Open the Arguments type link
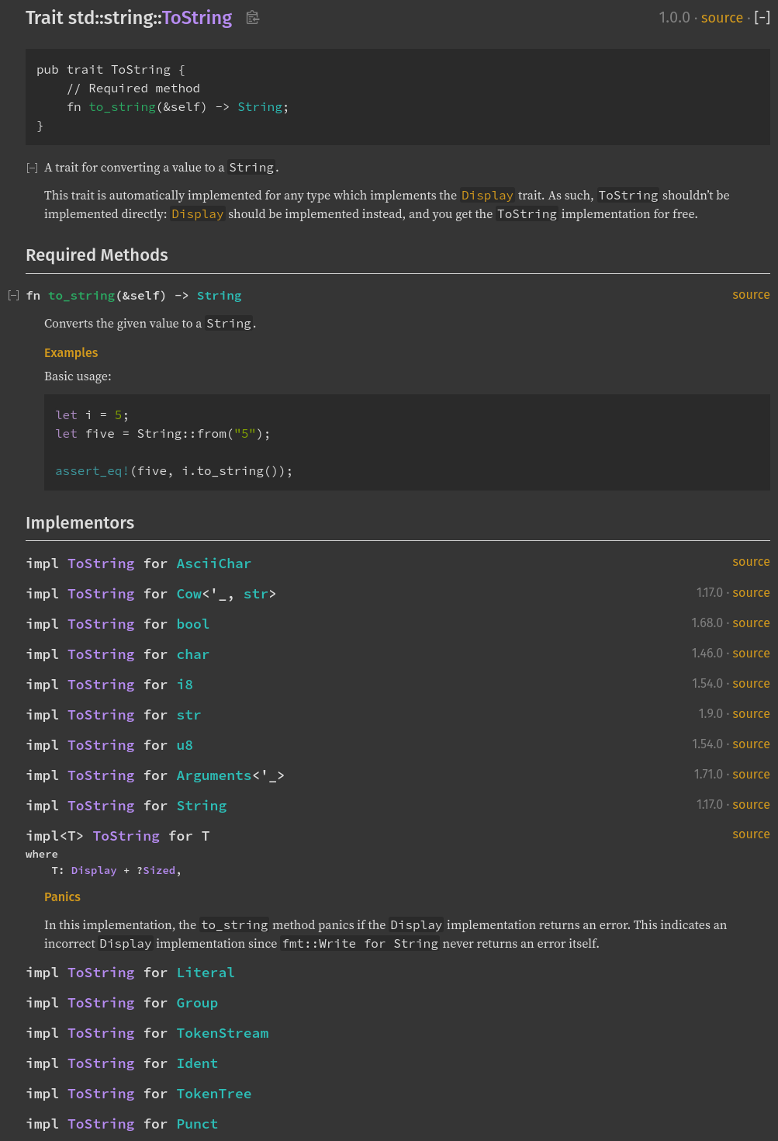This screenshot has height=1141, width=778. pyautogui.click(x=214, y=775)
